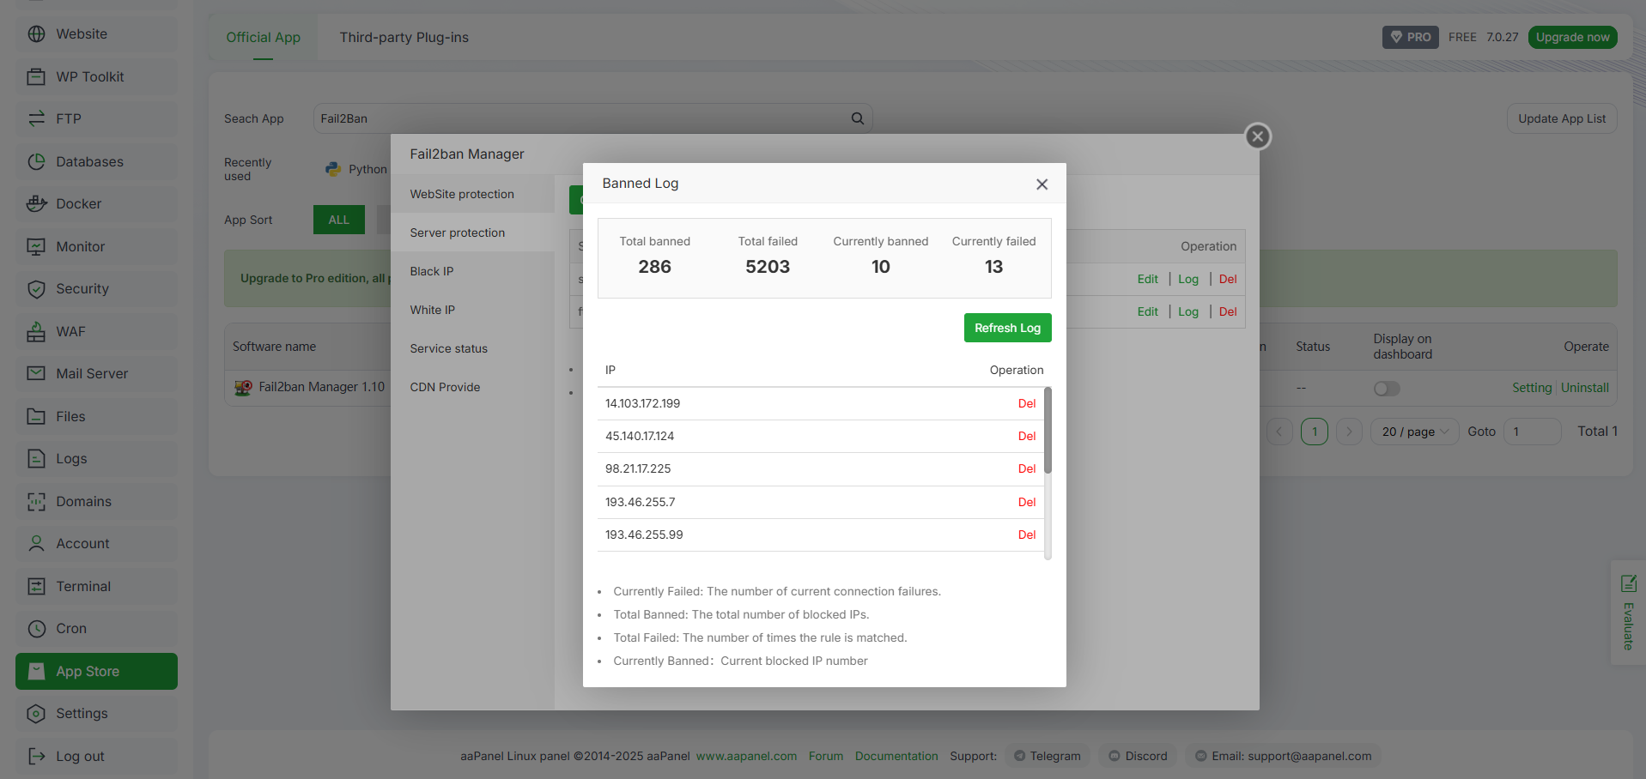
Task: Open the Cron clock icon
Action: click(36, 629)
